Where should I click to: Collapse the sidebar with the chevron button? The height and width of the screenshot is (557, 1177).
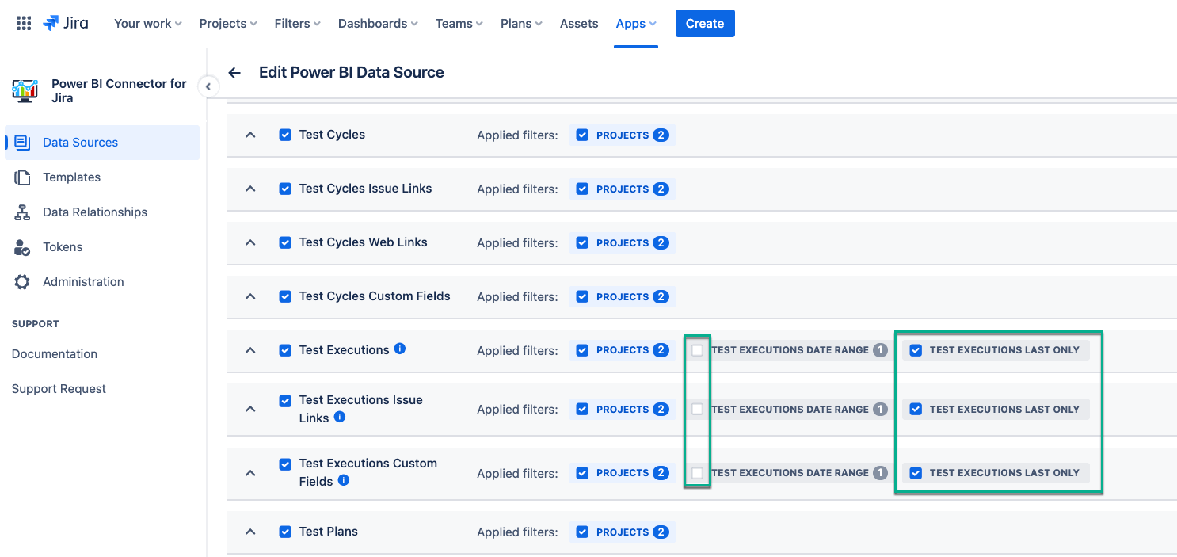click(208, 86)
